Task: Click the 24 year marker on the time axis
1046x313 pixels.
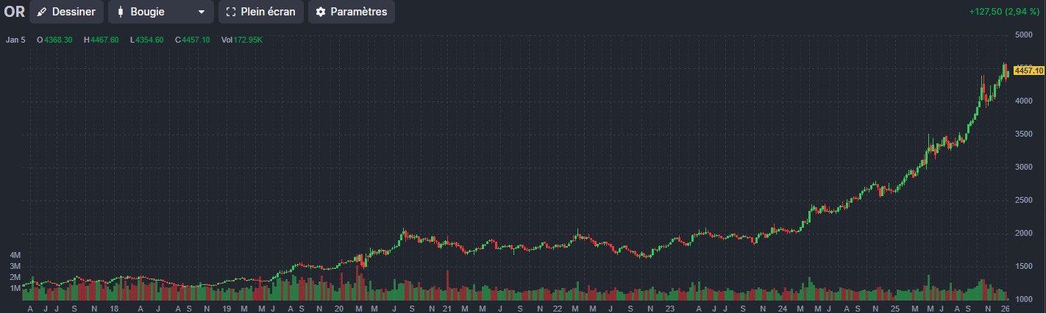Action: pyautogui.click(x=781, y=309)
